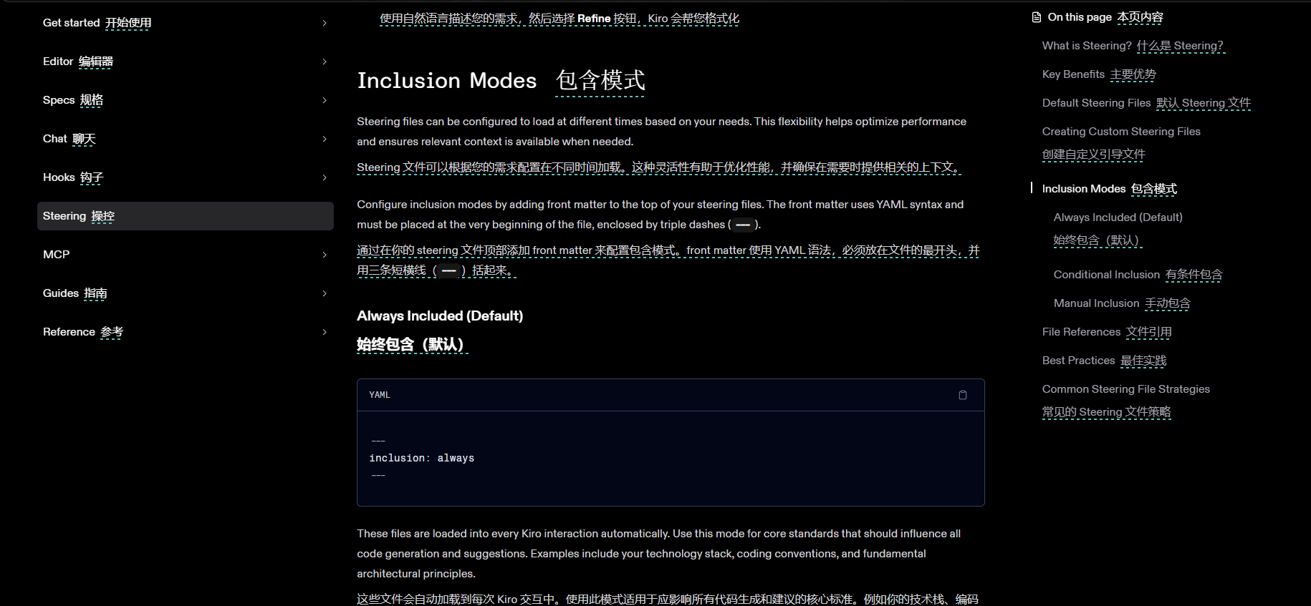Go to Guides in the sidebar
This screenshot has height=606, width=1311.
(75, 293)
